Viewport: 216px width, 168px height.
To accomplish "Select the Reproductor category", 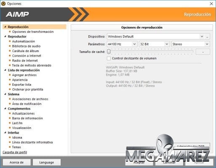I will click(17, 37).
